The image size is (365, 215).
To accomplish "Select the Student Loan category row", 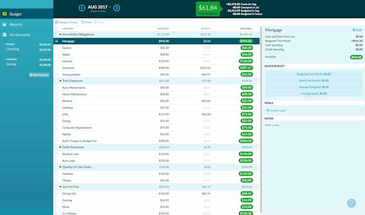I will [x=156, y=154].
